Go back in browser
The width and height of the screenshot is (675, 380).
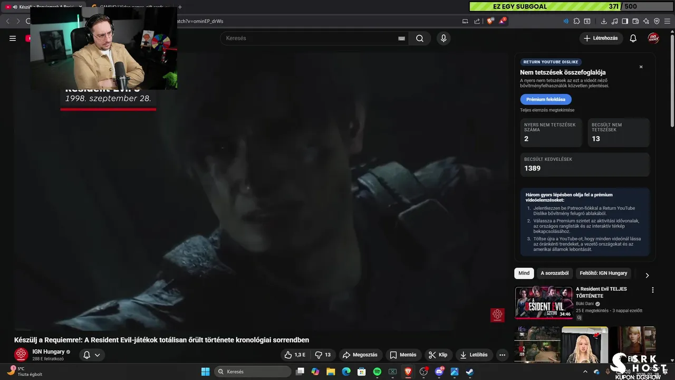tap(7, 21)
